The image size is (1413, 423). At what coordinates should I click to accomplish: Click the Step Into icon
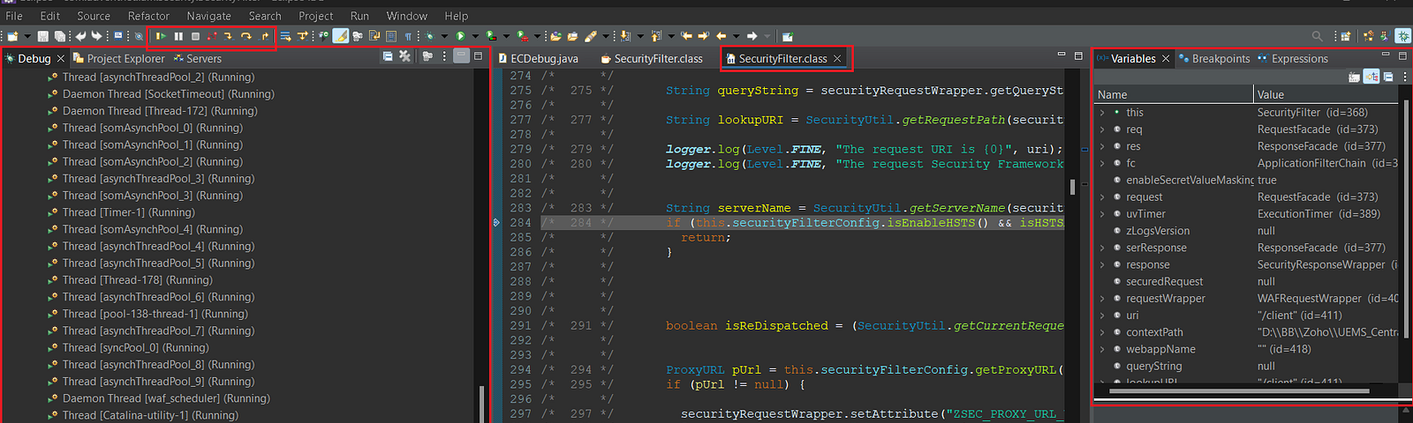pyautogui.click(x=228, y=36)
